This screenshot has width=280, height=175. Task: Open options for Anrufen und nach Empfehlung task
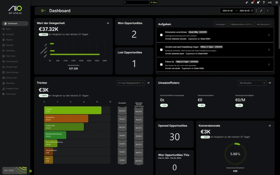[x=269, y=50]
